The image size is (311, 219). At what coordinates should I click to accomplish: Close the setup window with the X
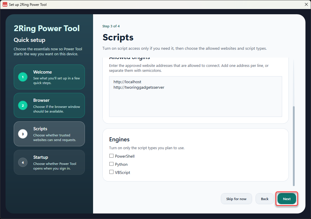click(306, 4)
